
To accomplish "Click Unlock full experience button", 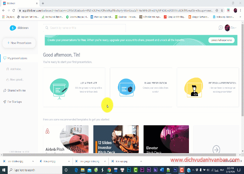I will [221, 40].
